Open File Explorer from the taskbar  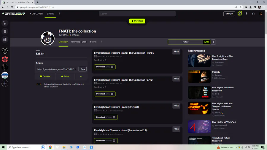click(64, 147)
